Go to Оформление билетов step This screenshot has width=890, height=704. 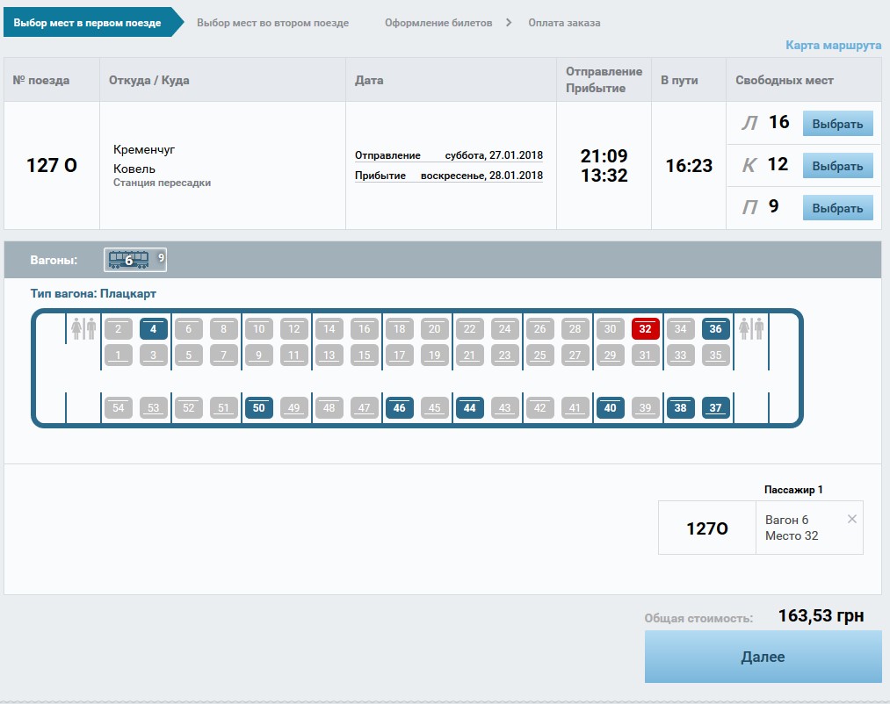[x=438, y=23]
